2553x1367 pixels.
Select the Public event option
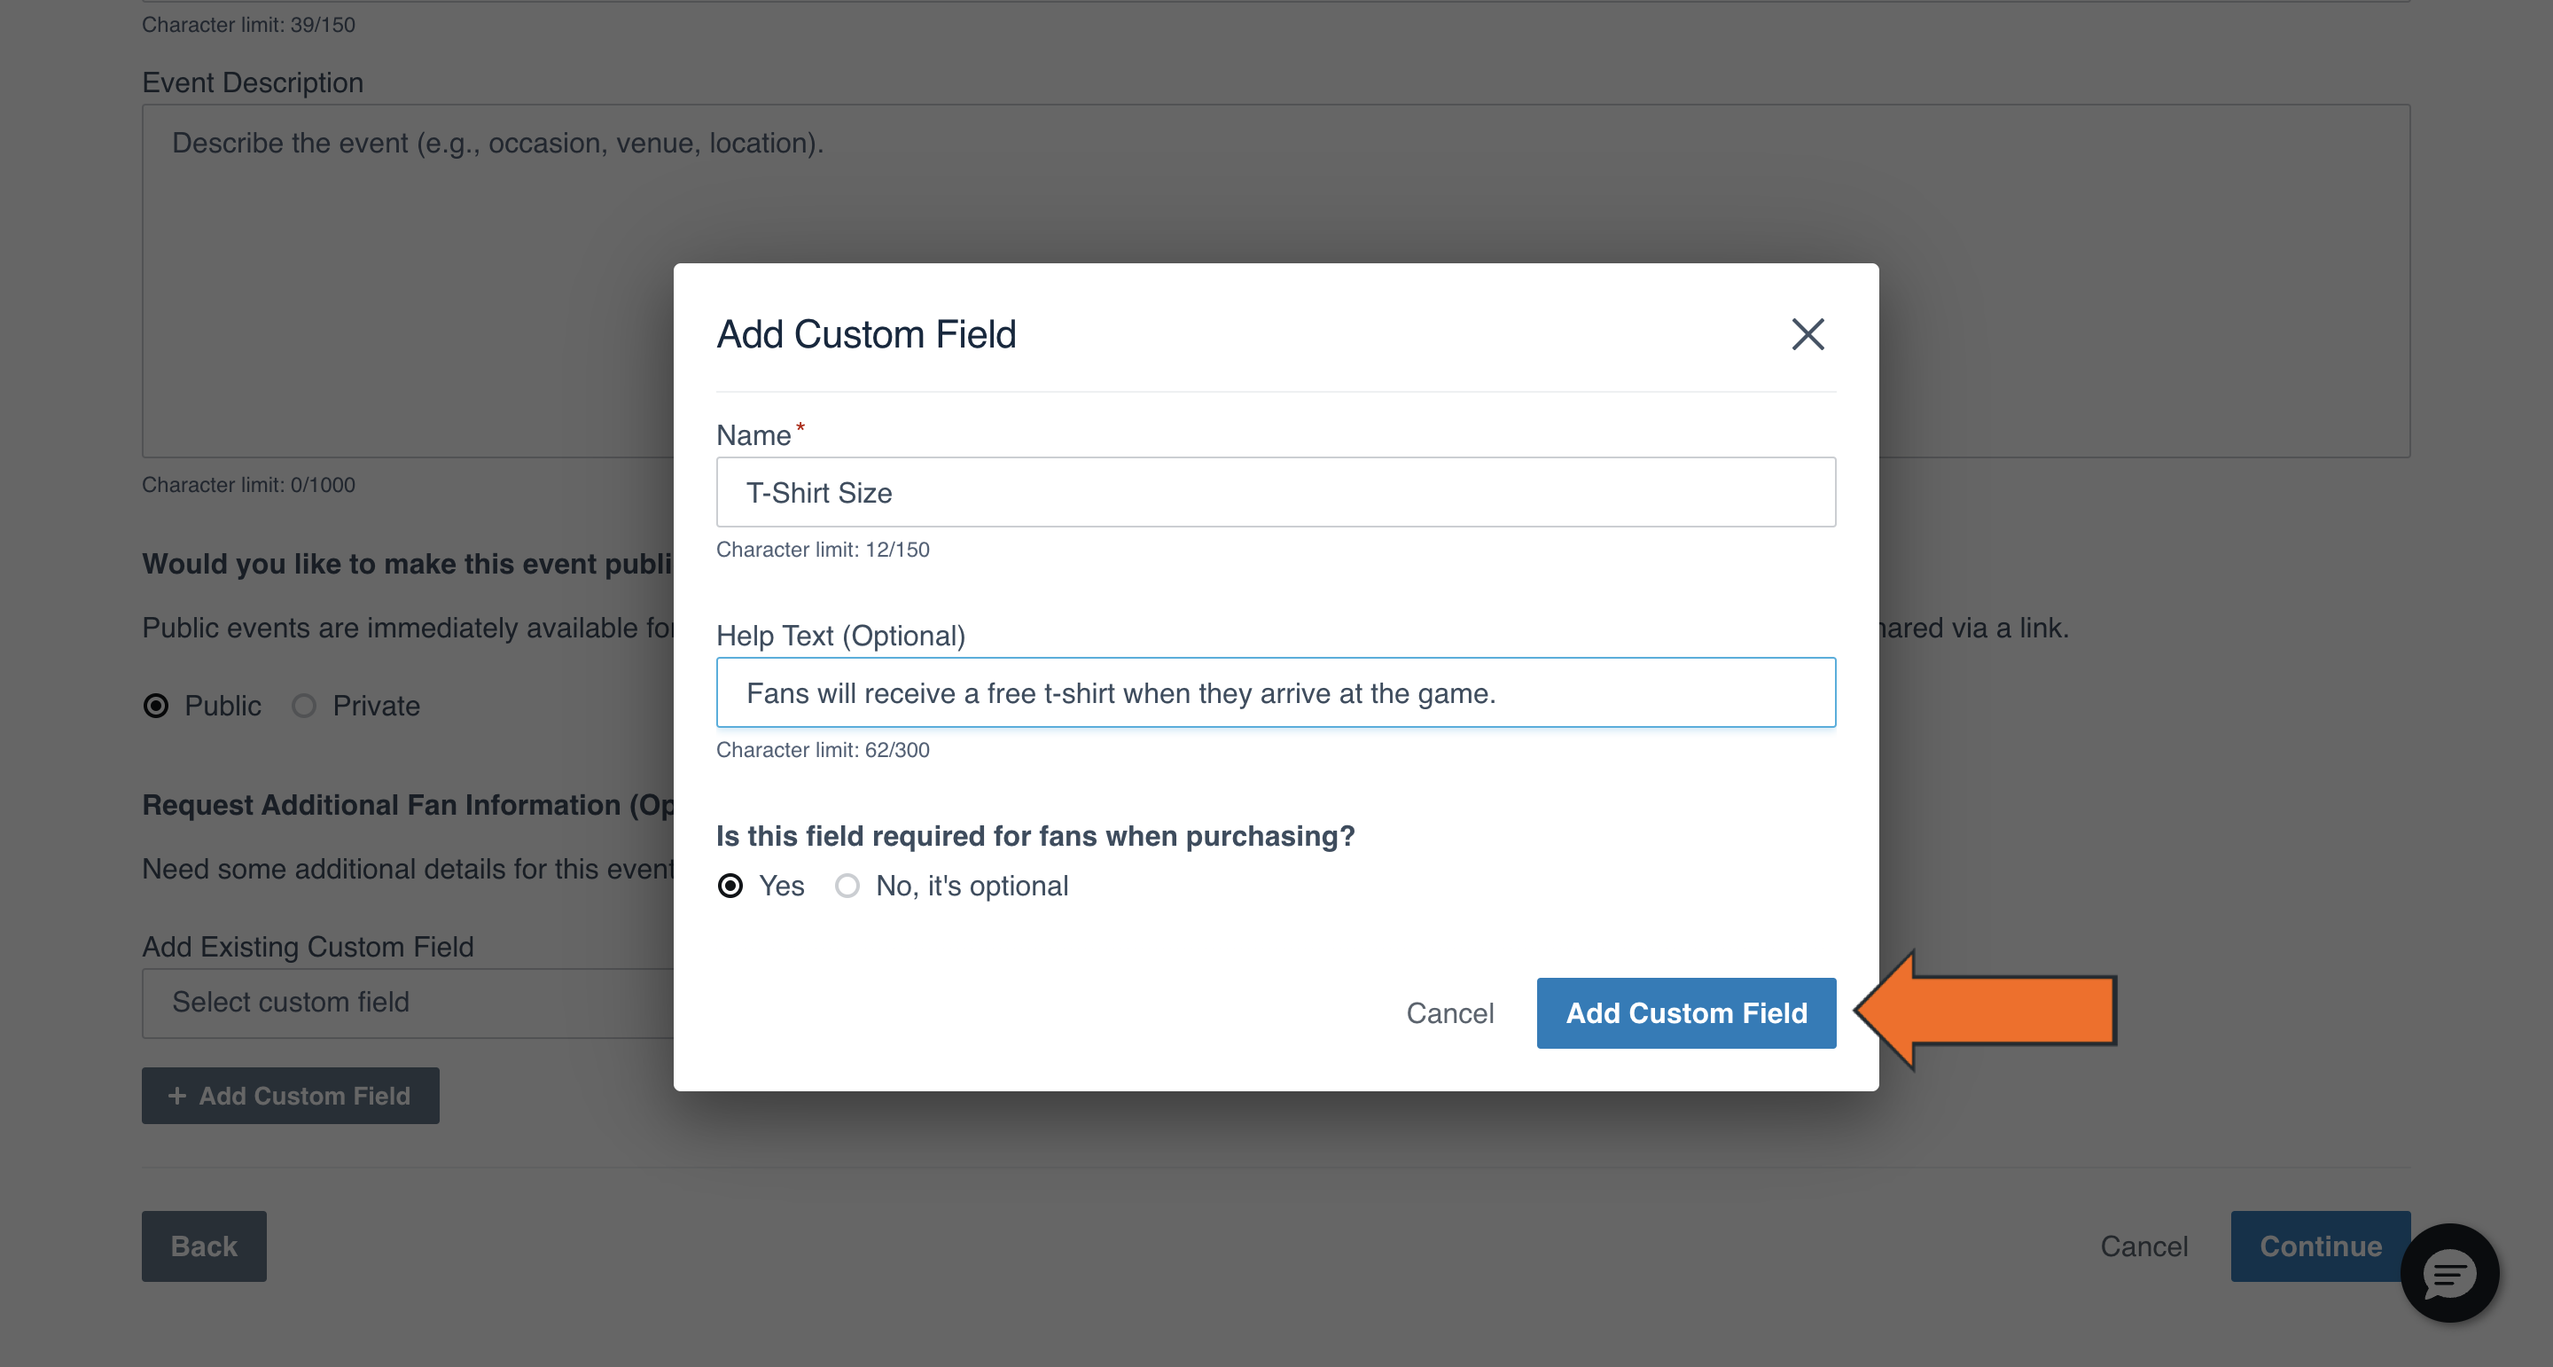pyautogui.click(x=156, y=706)
